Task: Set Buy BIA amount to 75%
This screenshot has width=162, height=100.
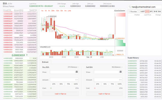Action: 68,84
